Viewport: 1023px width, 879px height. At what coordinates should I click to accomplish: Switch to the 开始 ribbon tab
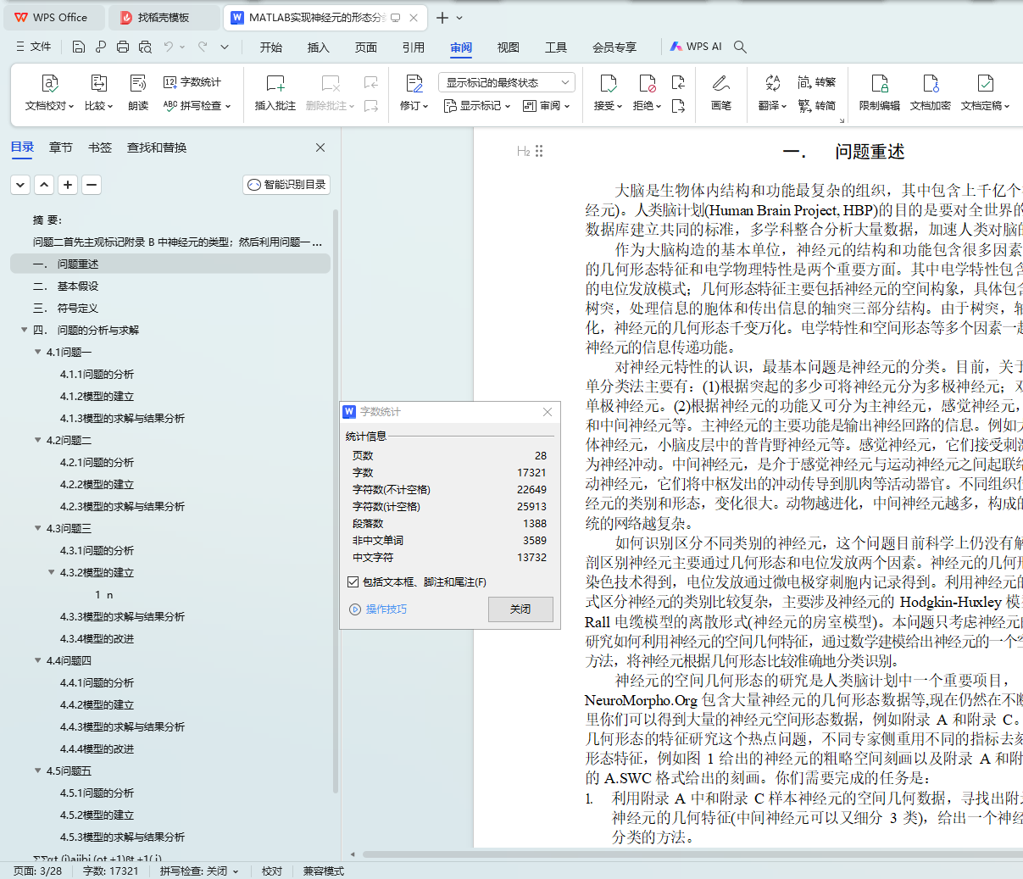(271, 47)
